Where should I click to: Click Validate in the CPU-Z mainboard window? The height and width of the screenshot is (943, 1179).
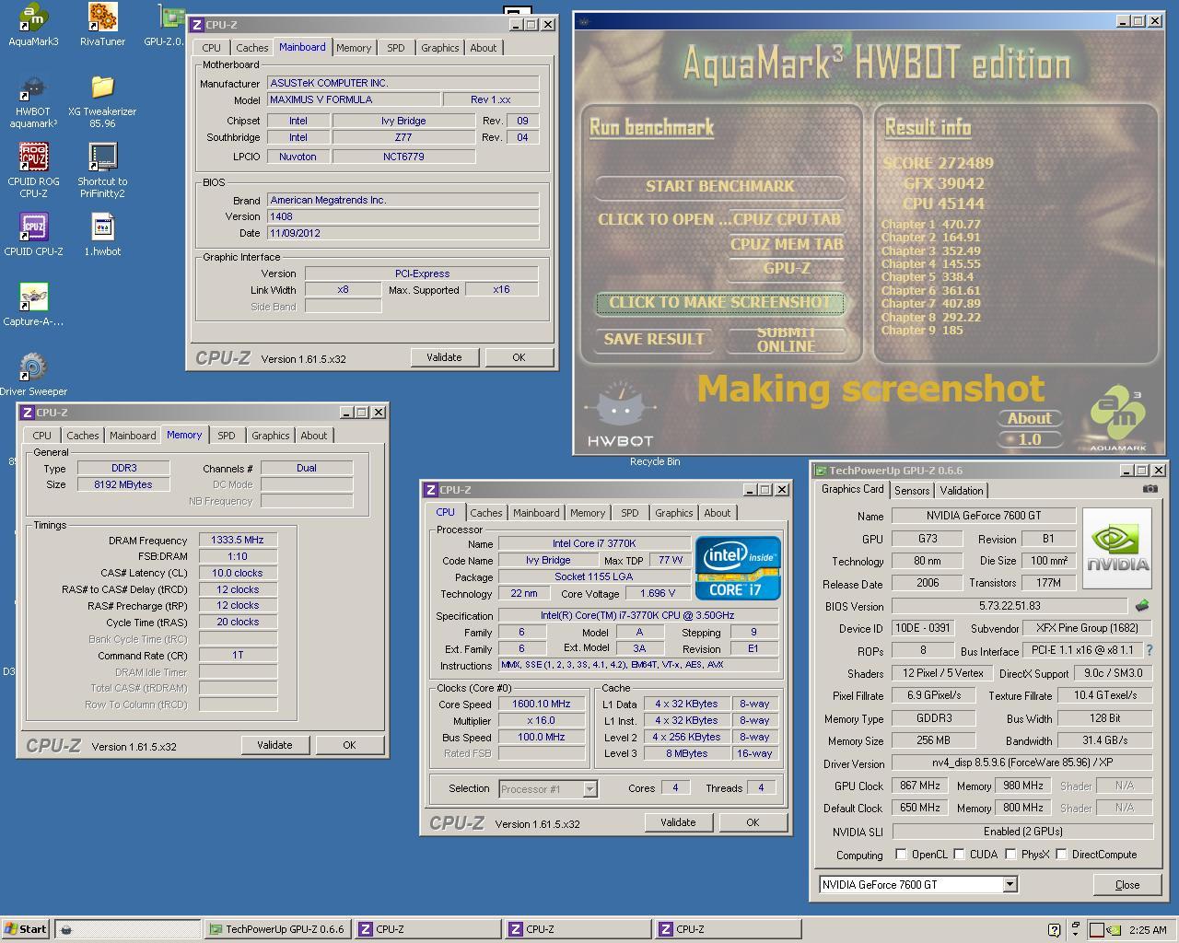444,357
